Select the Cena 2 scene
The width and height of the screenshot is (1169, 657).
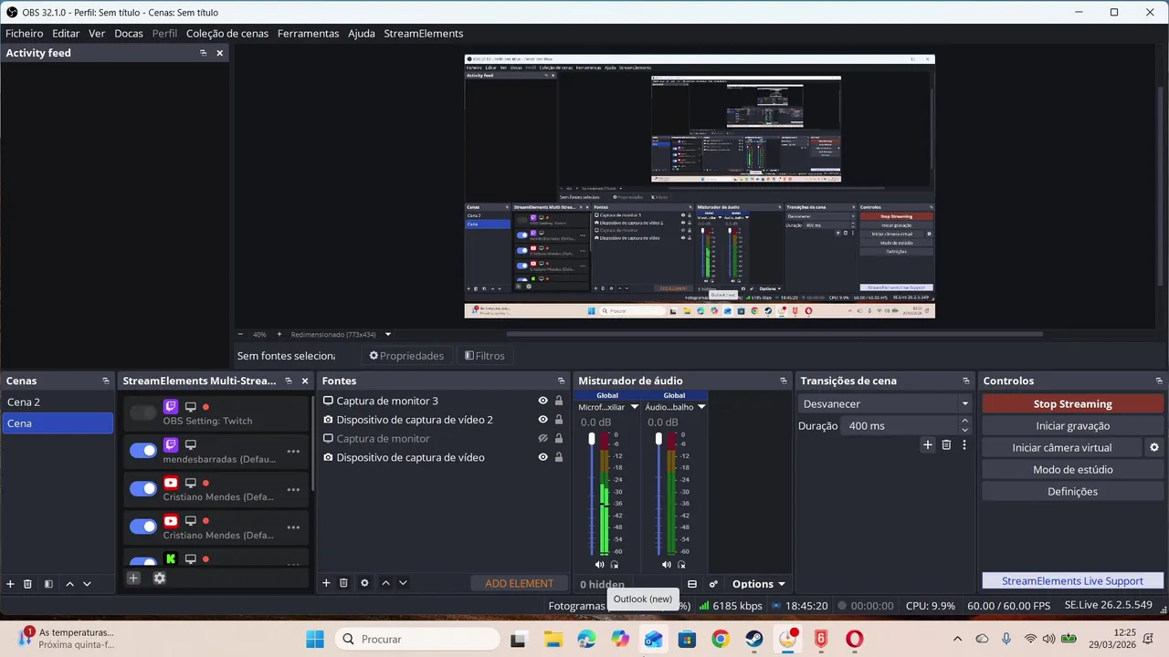pos(58,402)
